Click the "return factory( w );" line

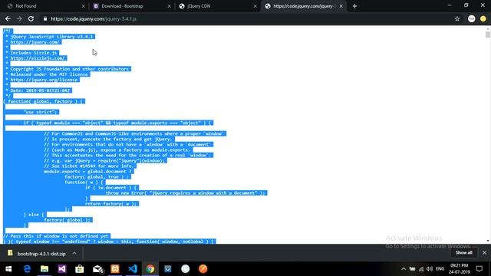[111, 204]
